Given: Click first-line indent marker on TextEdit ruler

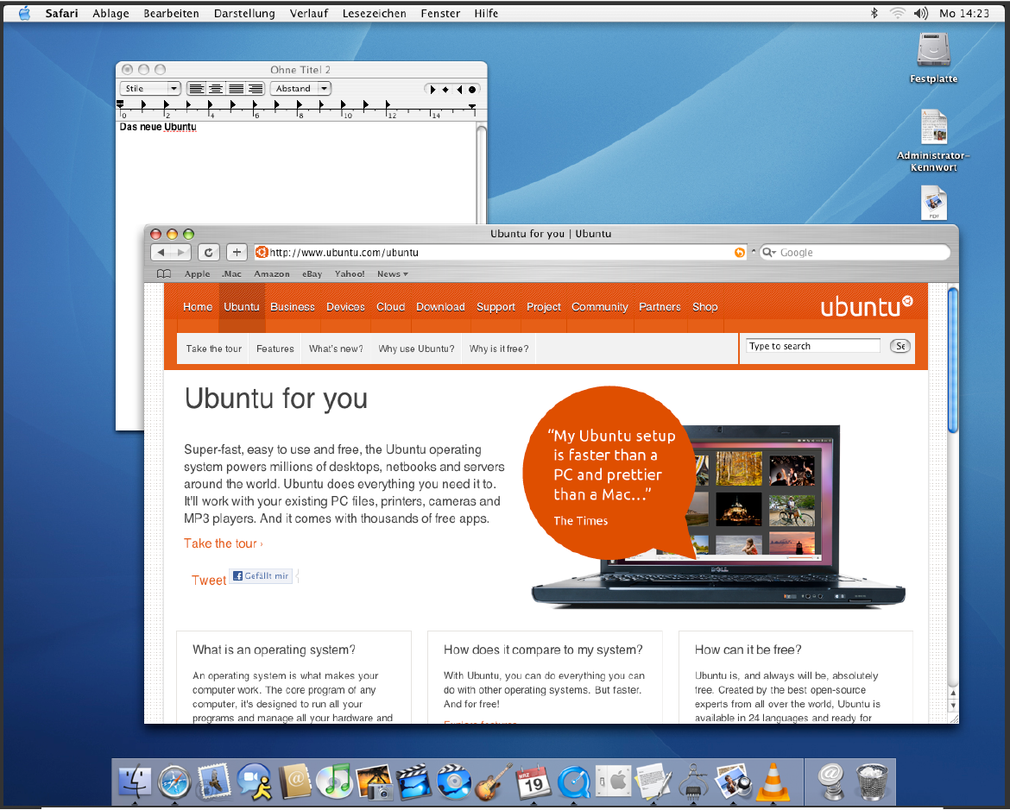Looking at the screenshot, I should coord(120,103).
